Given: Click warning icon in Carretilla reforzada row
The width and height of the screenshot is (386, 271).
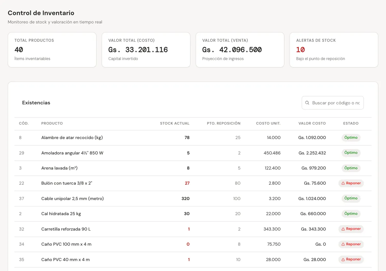Looking at the screenshot, I should coord(343,229).
